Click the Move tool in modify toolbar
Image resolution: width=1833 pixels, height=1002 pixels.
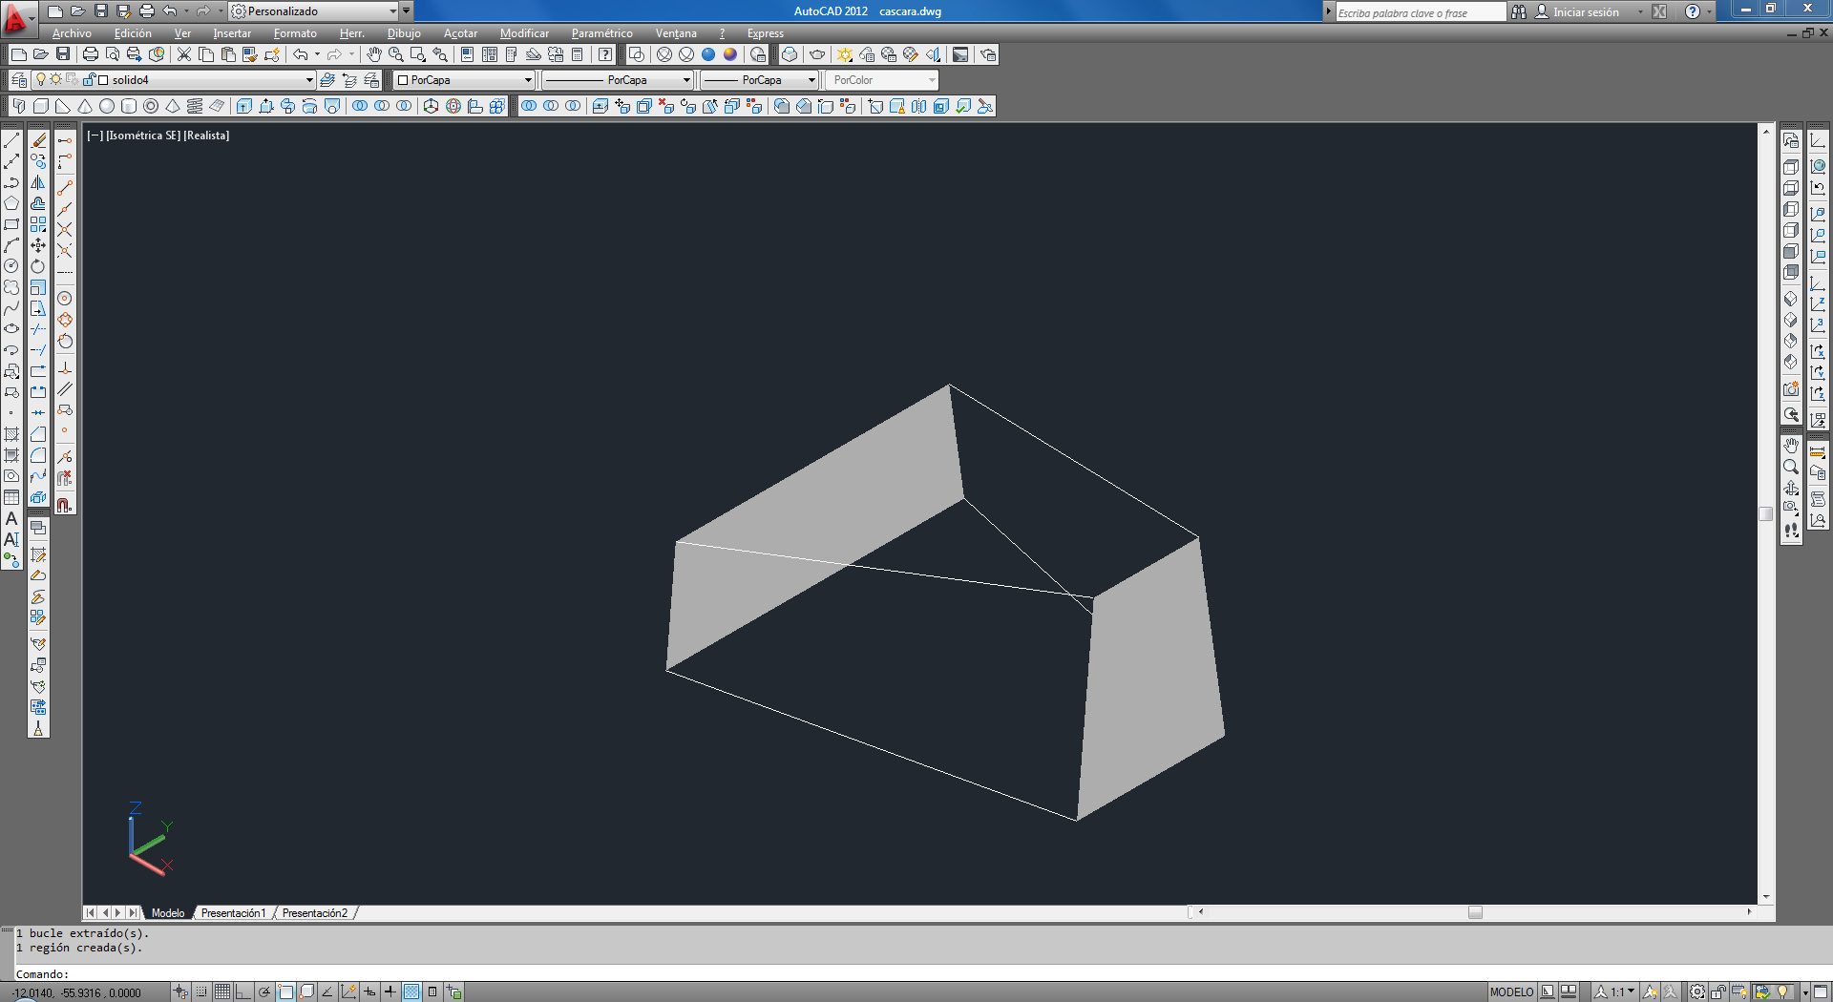[38, 245]
